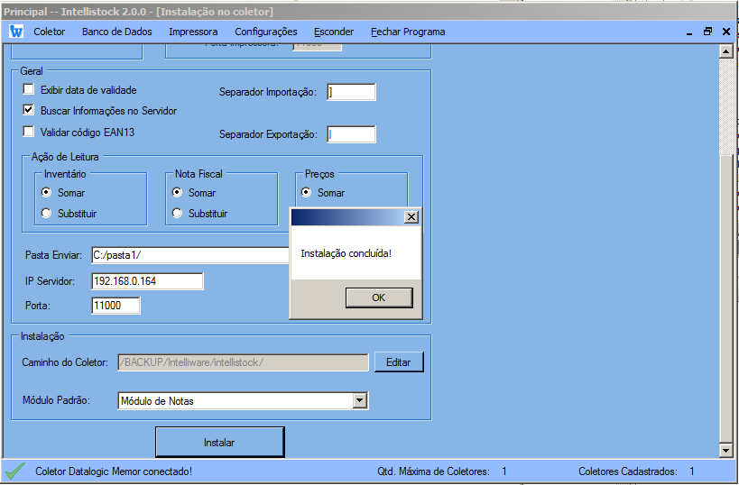Focus the Separador Exportação field
This screenshot has width=739, height=485.
tap(351, 134)
